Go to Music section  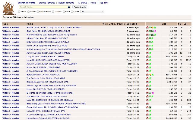click(x=93, y=3)
